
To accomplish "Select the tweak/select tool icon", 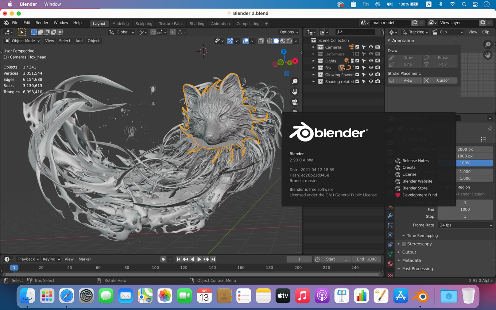I will tap(22, 32).
